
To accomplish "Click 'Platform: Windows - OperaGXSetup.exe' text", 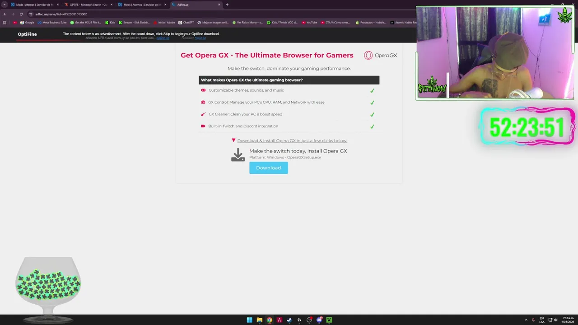I will (x=285, y=158).
